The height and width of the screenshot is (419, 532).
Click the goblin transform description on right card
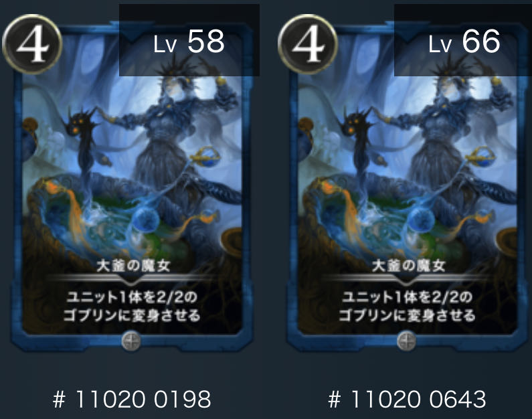pyautogui.click(x=407, y=307)
